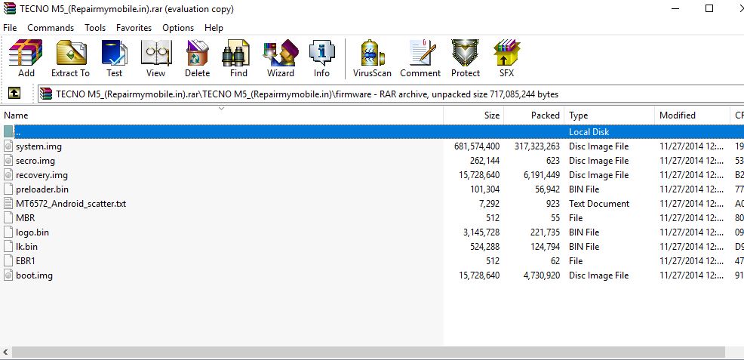The height and width of the screenshot is (360, 744).
Task: Sort files by Size column header
Action: pyautogui.click(x=491, y=115)
